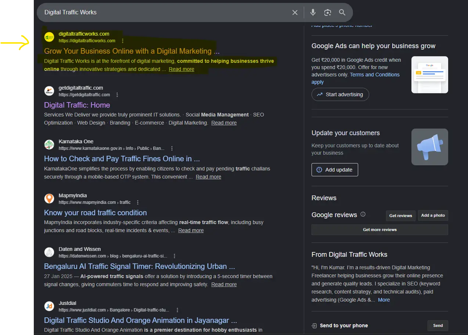Click the info icon next to Google reviews

point(363,215)
